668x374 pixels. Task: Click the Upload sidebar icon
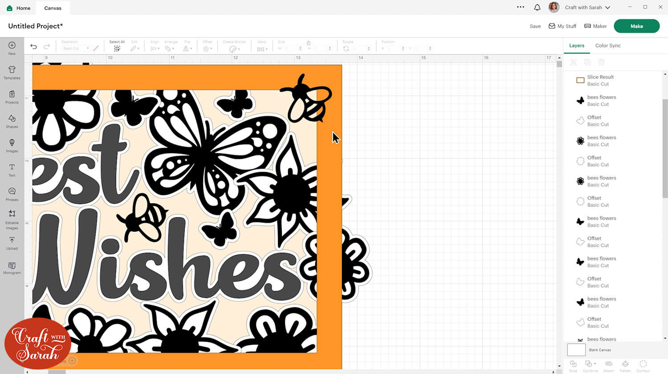[12, 243]
